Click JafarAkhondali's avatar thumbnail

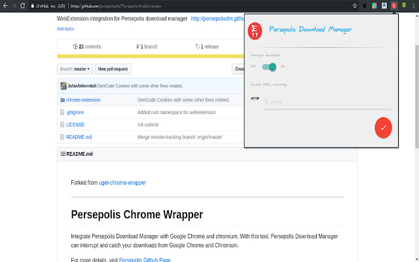[x=63, y=86]
